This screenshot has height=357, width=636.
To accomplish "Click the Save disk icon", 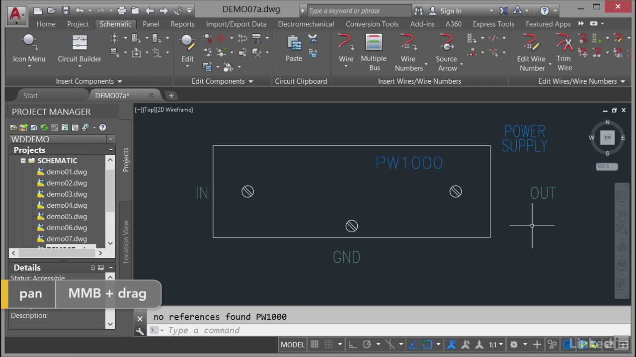I will click(66, 10).
